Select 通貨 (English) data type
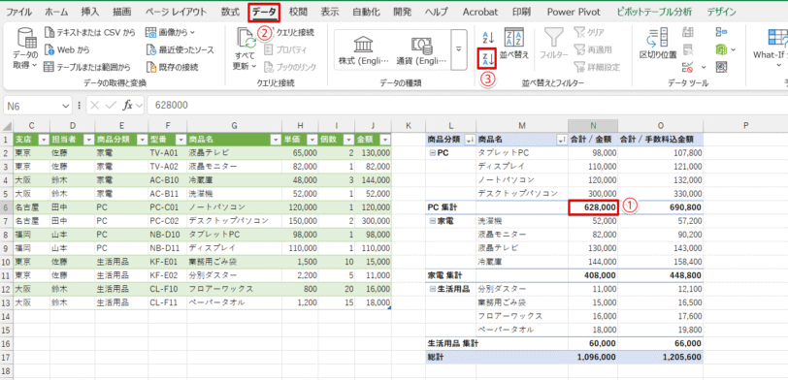The width and height of the screenshot is (788, 380). click(x=421, y=49)
